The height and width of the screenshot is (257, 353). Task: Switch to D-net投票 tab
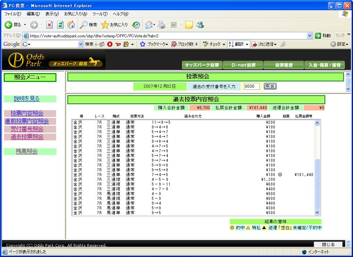coord(243,65)
